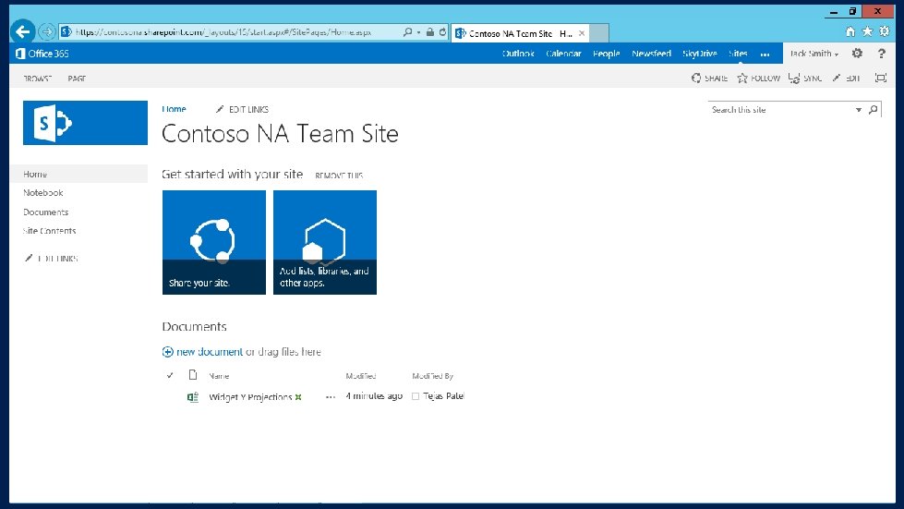Image resolution: width=904 pixels, height=509 pixels.
Task: Open the Outlook navigation link
Action: pos(518,54)
